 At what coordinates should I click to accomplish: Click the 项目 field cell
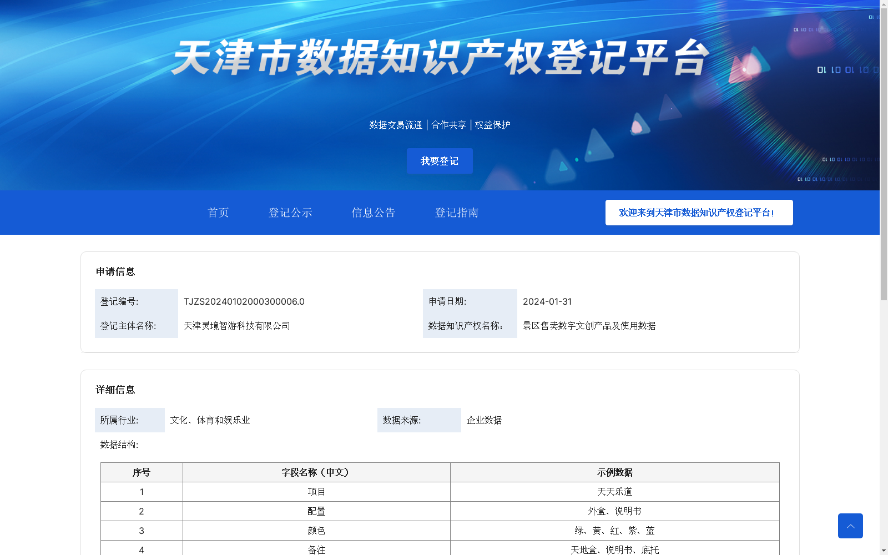316,492
